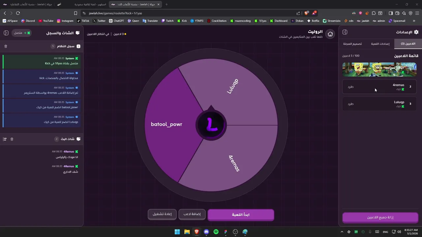This screenshot has height=237, width=422.
Task: Switch to the اسبقهم browser tab
Action: [82, 4]
